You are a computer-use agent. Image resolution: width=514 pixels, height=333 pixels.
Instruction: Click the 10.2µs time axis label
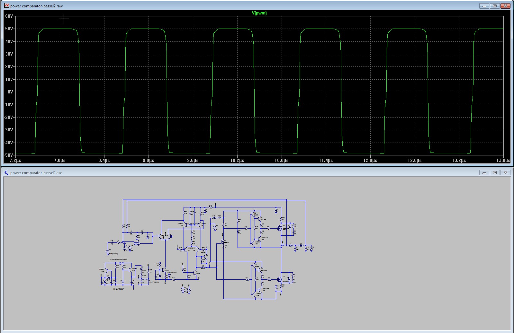click(x=237, y=160)
